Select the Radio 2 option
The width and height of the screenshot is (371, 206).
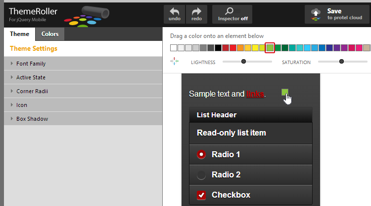tap(201, 174)
